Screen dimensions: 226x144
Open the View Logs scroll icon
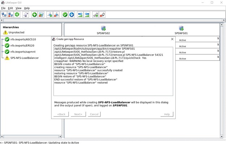coord(26,15)
